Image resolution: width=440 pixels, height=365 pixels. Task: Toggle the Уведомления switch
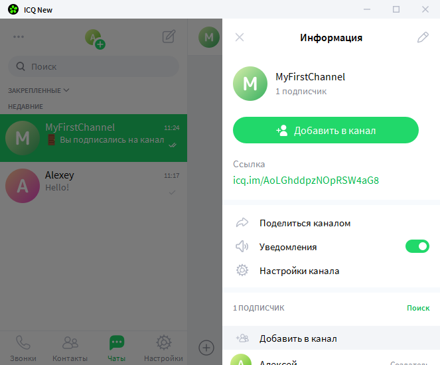[417, 246]
